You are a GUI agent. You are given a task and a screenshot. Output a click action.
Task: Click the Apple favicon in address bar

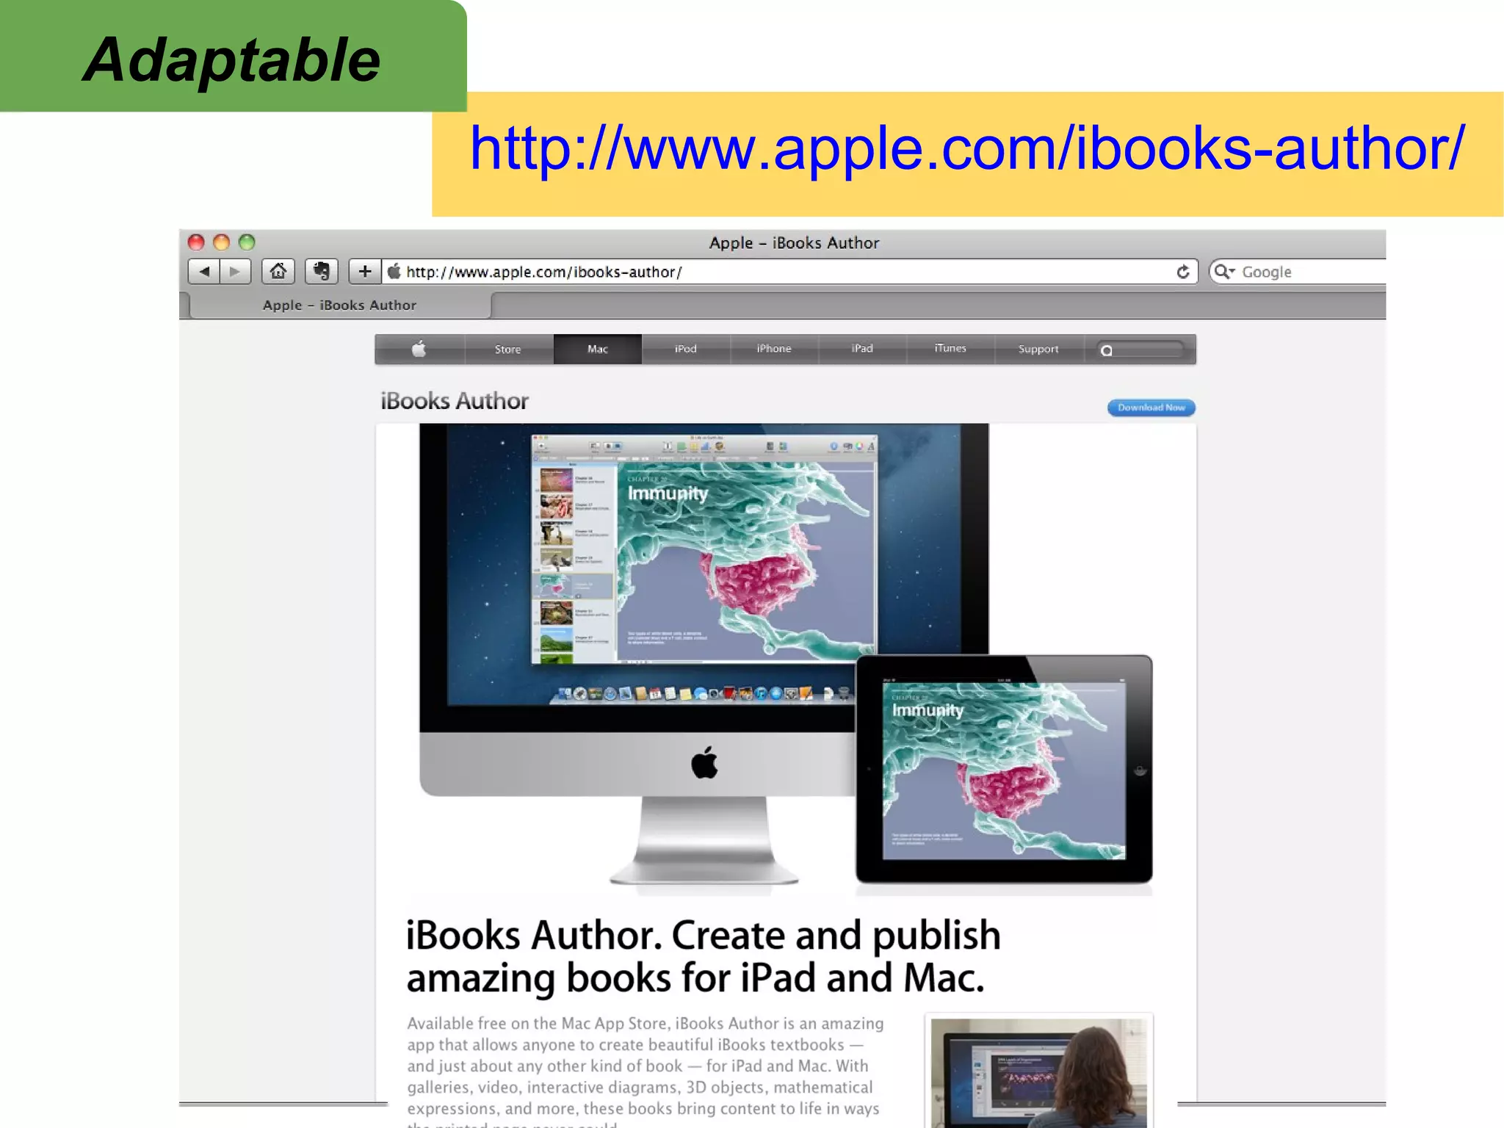[394, 272]
